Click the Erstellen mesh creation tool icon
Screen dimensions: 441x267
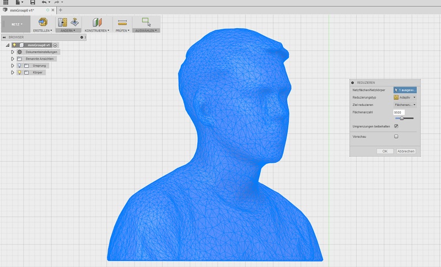42,22
